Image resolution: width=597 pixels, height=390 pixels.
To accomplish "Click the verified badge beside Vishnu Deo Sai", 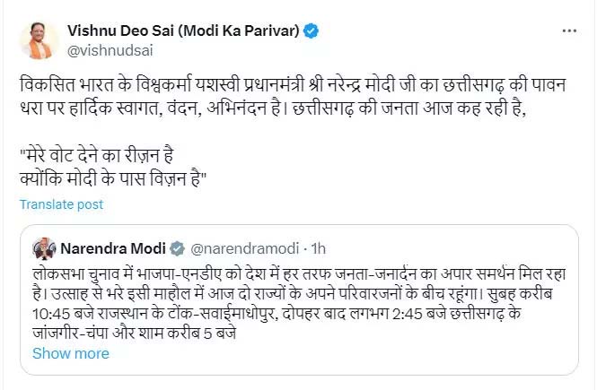I will pos(312,31).
